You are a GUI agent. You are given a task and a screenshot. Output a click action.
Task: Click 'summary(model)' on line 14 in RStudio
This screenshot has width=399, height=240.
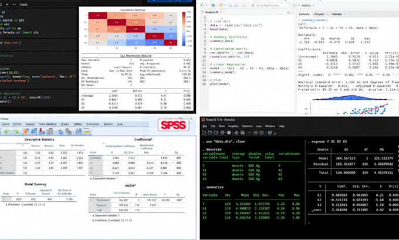click(223, 72)
